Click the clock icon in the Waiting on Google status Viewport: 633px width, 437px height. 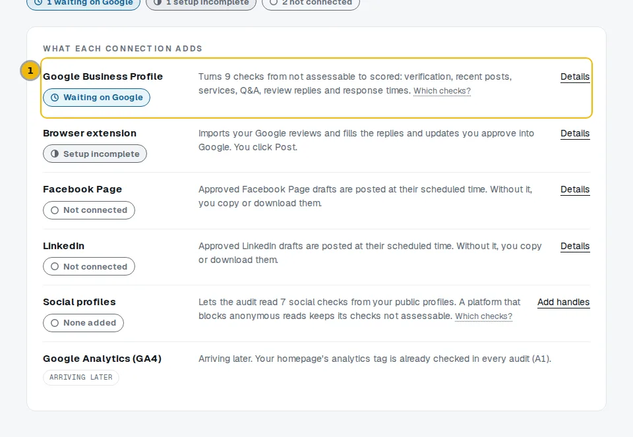tap(55, 98)
